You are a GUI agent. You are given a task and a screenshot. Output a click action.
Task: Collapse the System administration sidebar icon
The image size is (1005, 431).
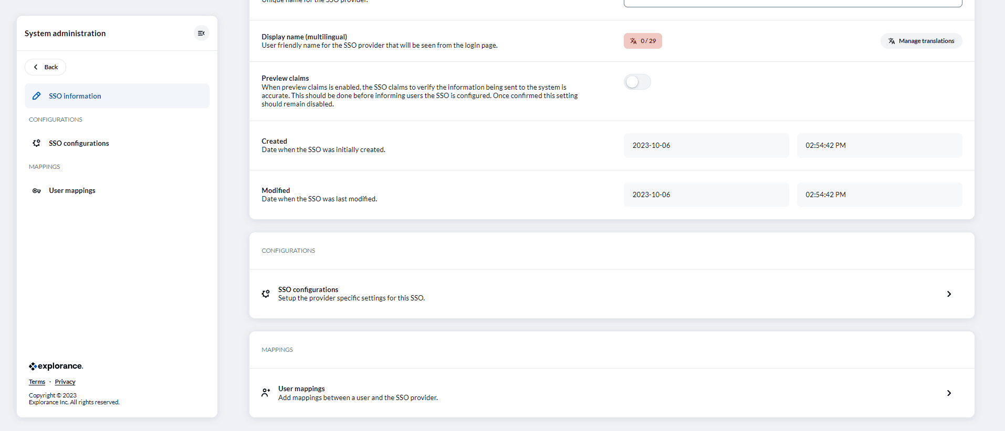click(201, 33)
